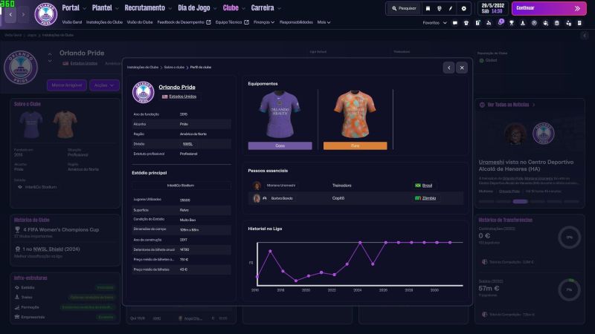Open the Visão do Clube sub-tab
This screenshot has width=595, height=334.
[x=140, y=22]
